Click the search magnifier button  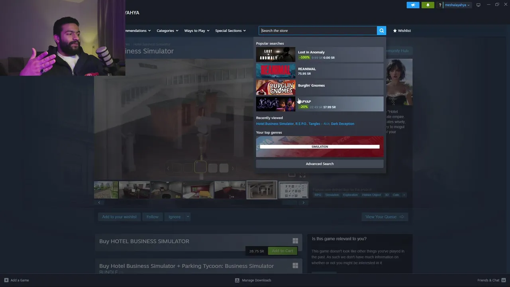(x=381, y=31)
